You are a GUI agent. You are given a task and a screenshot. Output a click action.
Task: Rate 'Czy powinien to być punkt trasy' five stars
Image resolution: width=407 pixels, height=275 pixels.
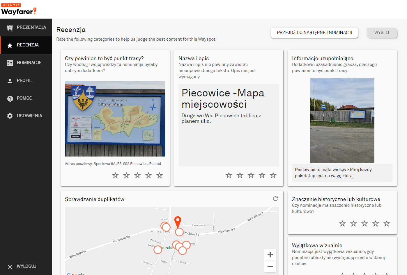(160, 175)
